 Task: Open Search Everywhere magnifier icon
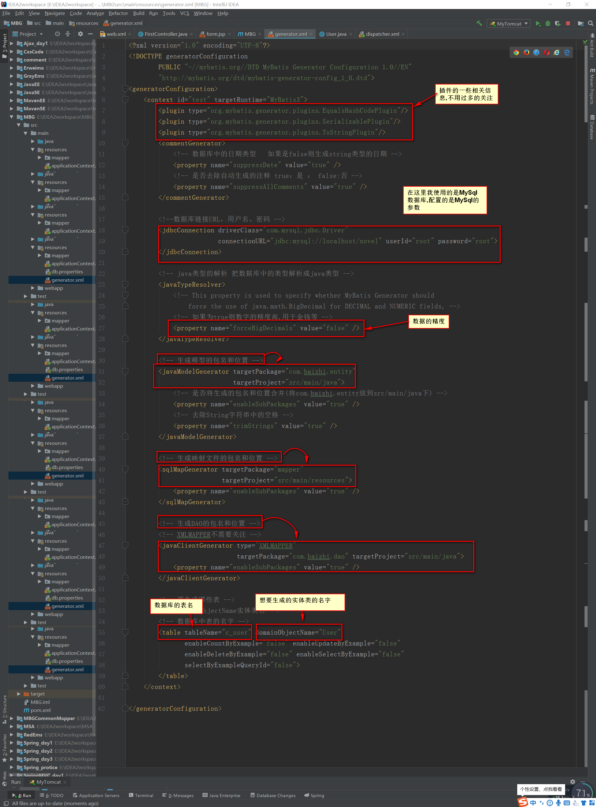[591, 23]
